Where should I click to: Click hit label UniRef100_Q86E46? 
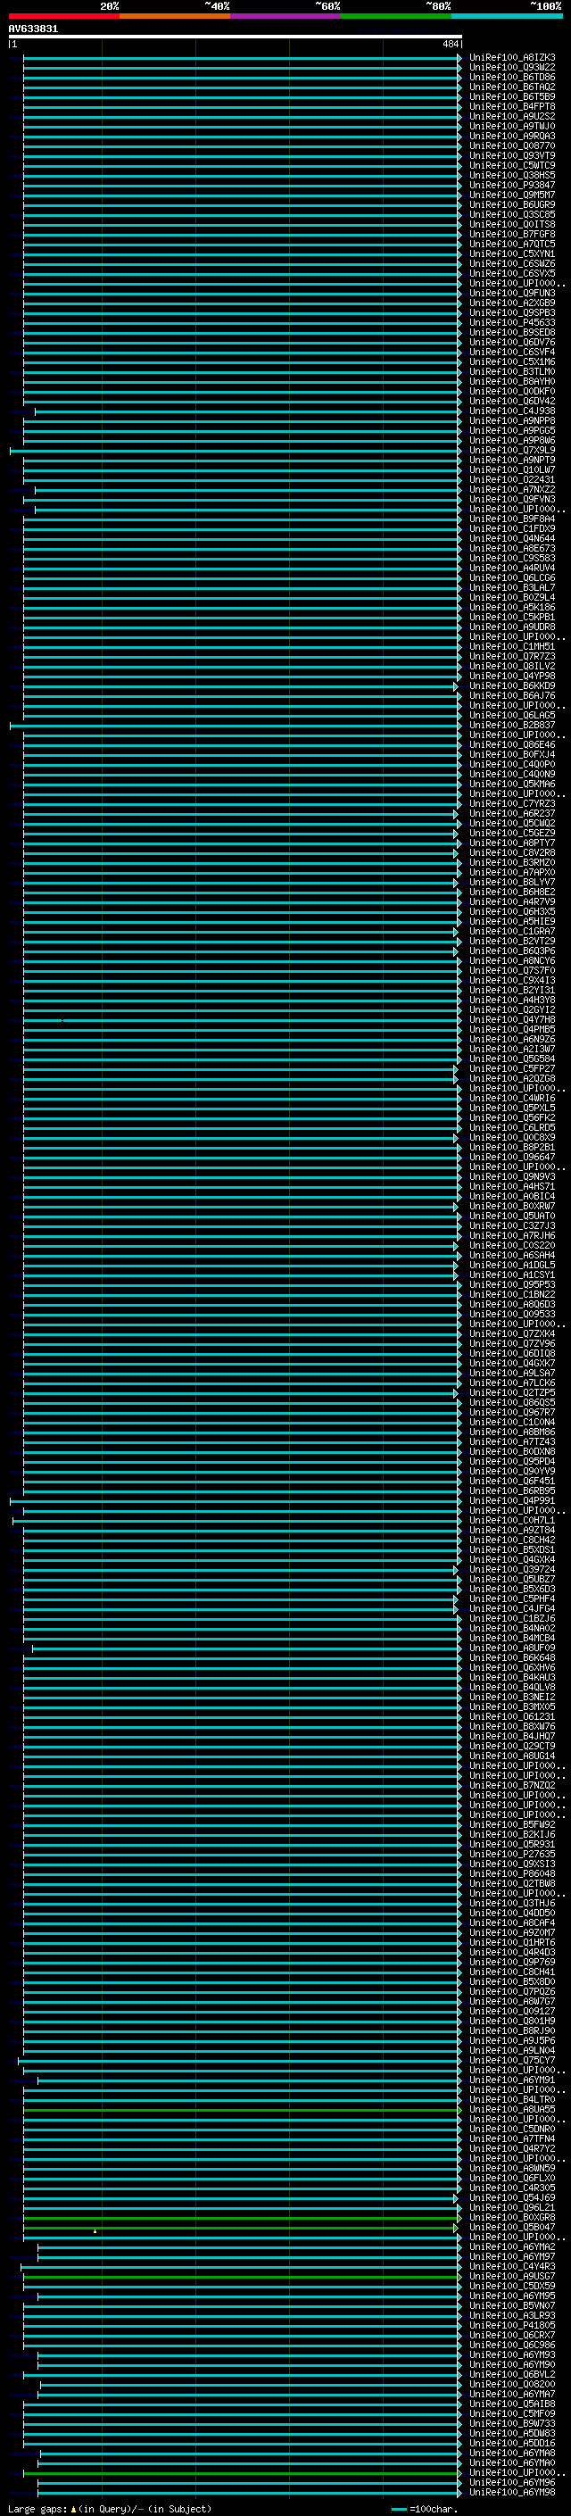coord(512,745)
